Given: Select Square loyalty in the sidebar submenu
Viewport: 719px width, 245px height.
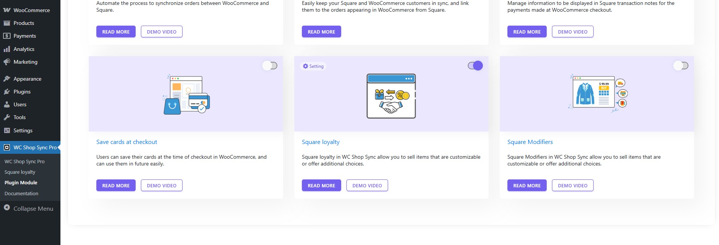Looking at the screenshot, I should (x=20, y=172).
